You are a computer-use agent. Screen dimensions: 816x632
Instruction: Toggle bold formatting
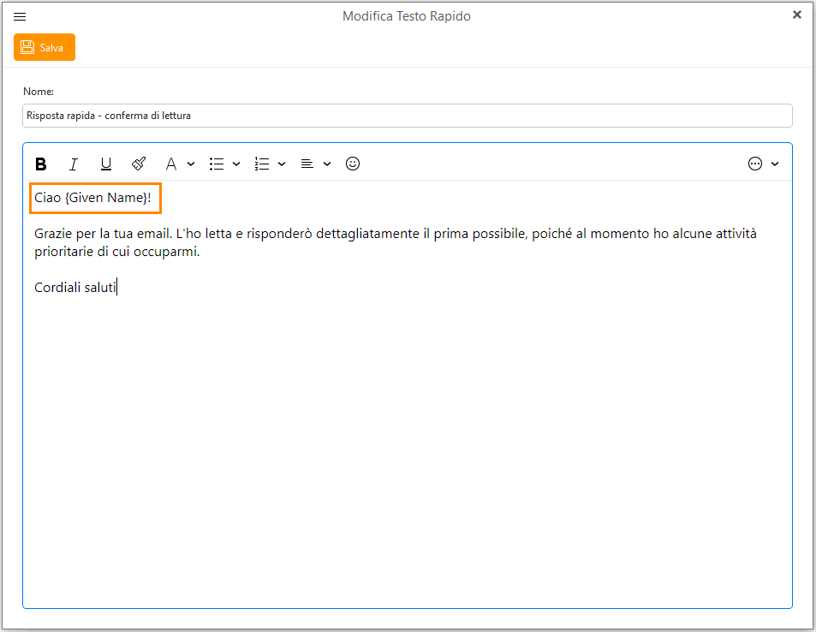40,164
